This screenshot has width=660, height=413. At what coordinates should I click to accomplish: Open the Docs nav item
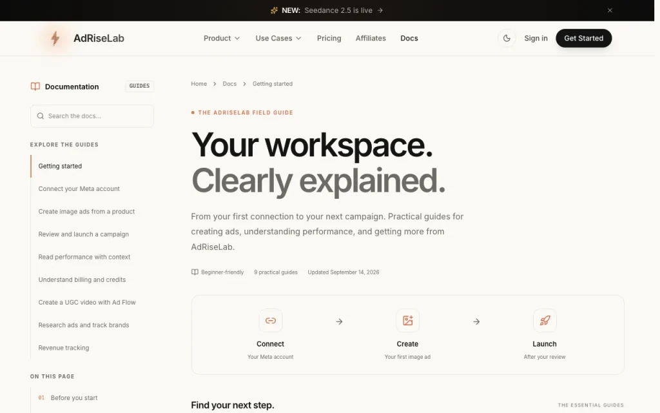[x=409, y=38]
